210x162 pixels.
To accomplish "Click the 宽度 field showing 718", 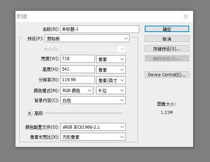I will click(78, 59).
